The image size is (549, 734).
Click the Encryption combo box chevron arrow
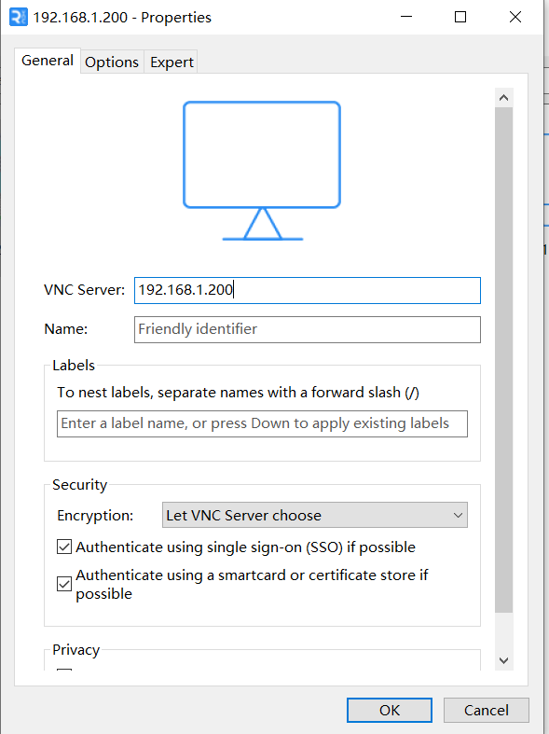click(458, 516)
